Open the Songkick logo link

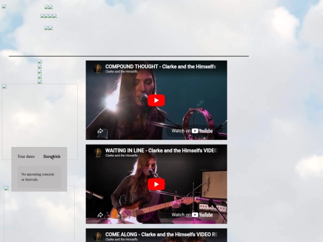[52, 157]
